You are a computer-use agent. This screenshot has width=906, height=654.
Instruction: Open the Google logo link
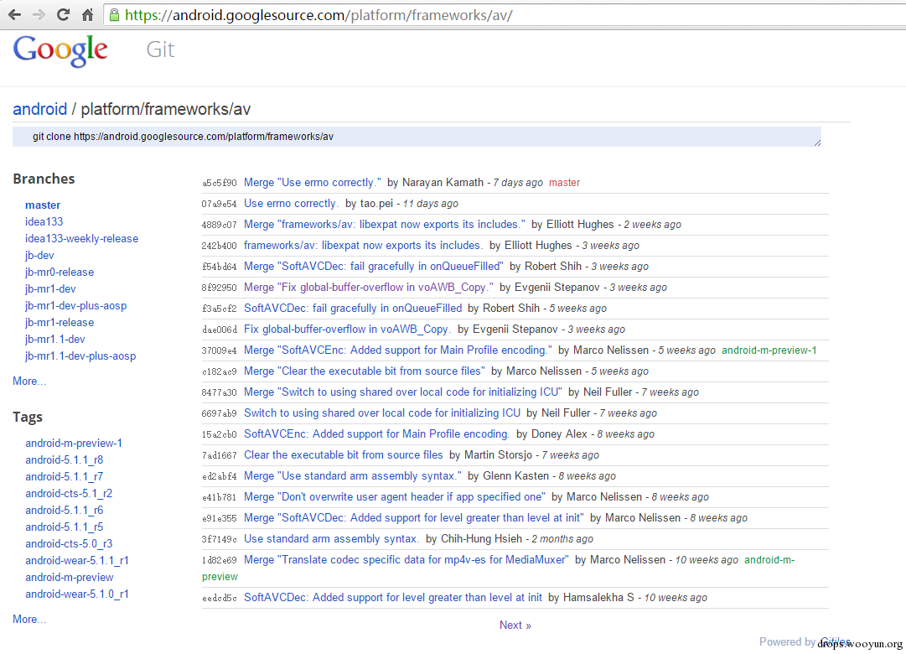60,50
